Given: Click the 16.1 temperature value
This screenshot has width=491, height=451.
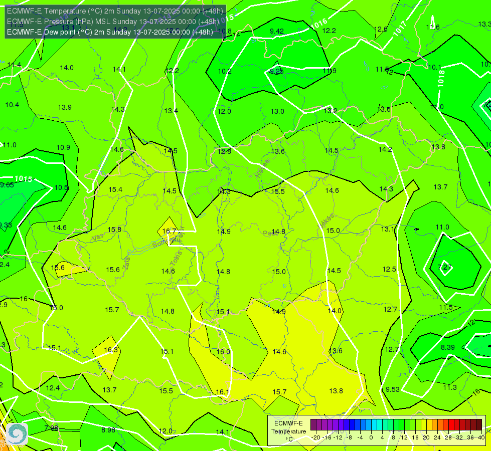Looking at the screenshot, I should point(223,392).
